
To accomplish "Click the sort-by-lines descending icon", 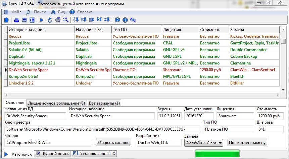I will click(84, 20).
